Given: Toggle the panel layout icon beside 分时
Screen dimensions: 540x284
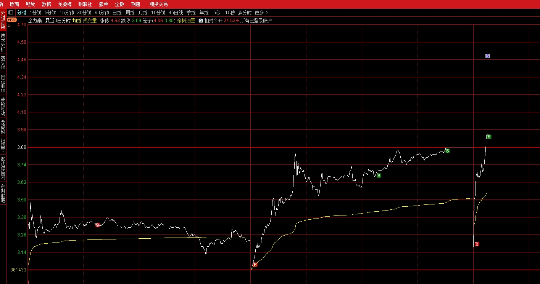Looking at the screenshot, I should coord(11,13).
